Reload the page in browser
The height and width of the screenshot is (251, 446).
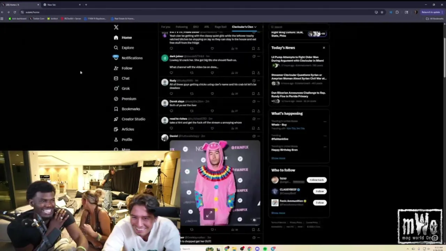point(15,12)
